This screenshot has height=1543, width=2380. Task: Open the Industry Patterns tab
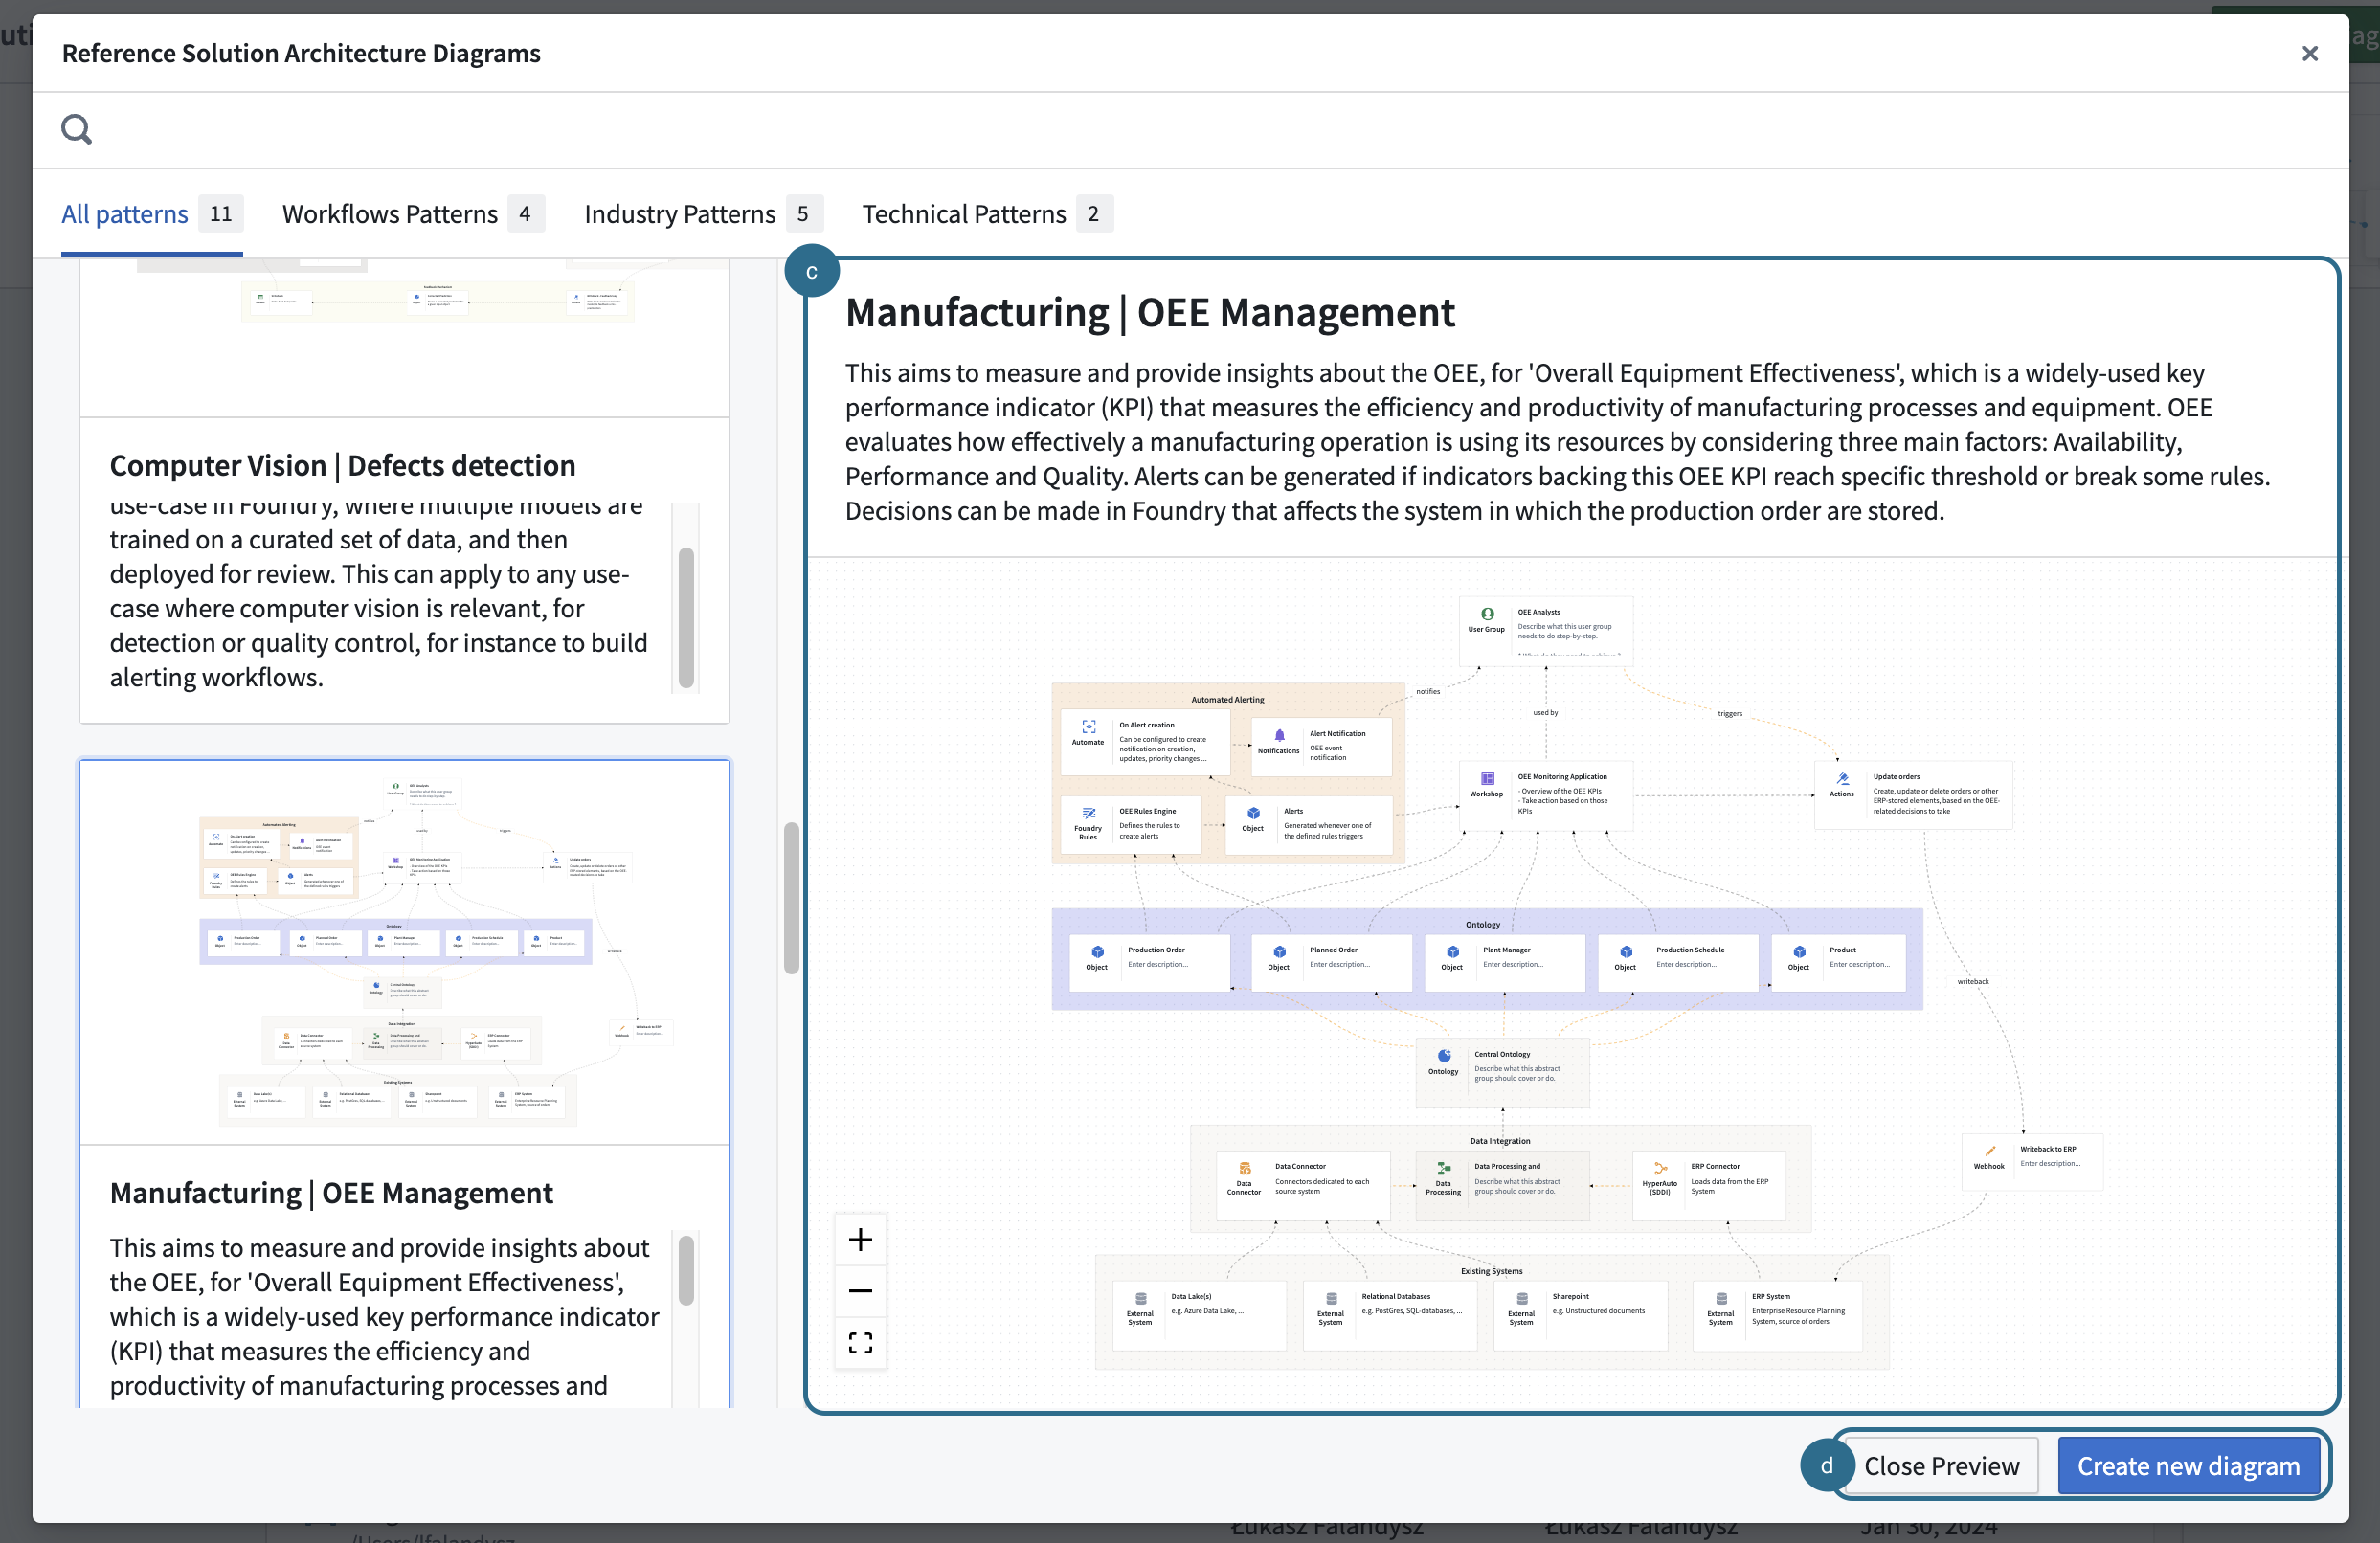click(703, 214)
